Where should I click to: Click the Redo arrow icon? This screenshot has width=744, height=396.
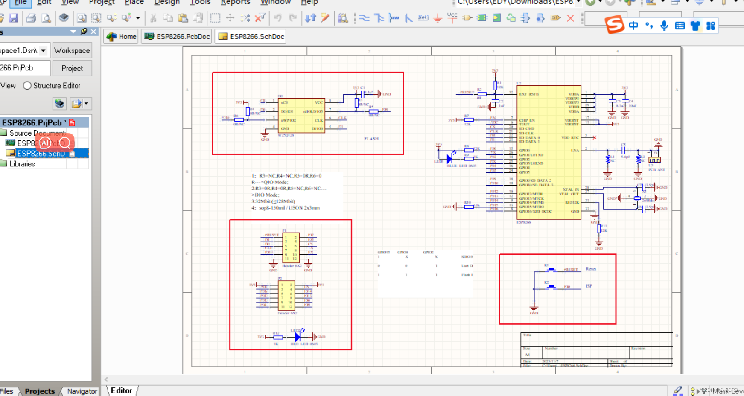[293, 18]
